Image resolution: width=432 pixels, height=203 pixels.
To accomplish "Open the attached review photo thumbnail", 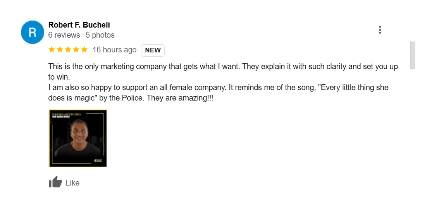I will click(x=77, y=138).
